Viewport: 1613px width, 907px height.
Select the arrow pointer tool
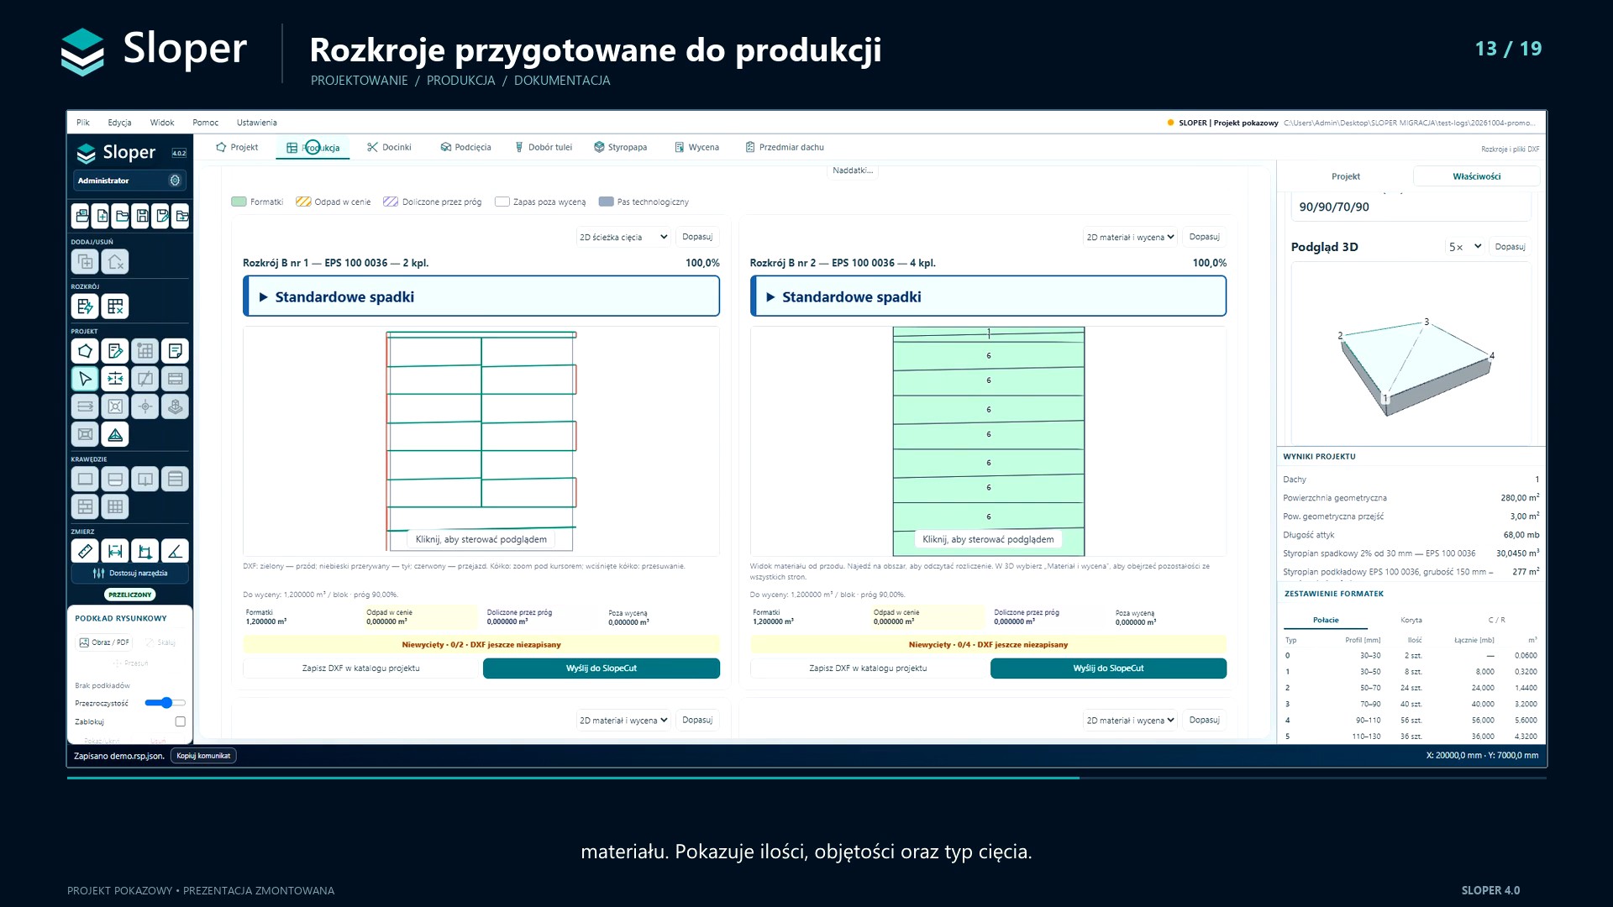click(x=85, y=379)
